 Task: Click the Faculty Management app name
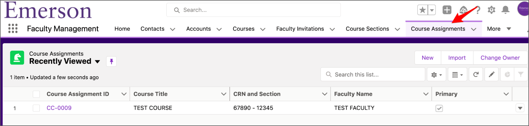(x=63, y=29)
